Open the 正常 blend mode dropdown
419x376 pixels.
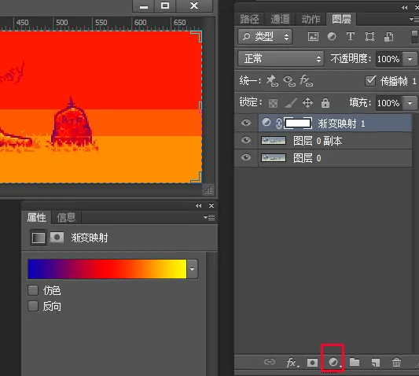pyautogui.click(x=281, y=58)
